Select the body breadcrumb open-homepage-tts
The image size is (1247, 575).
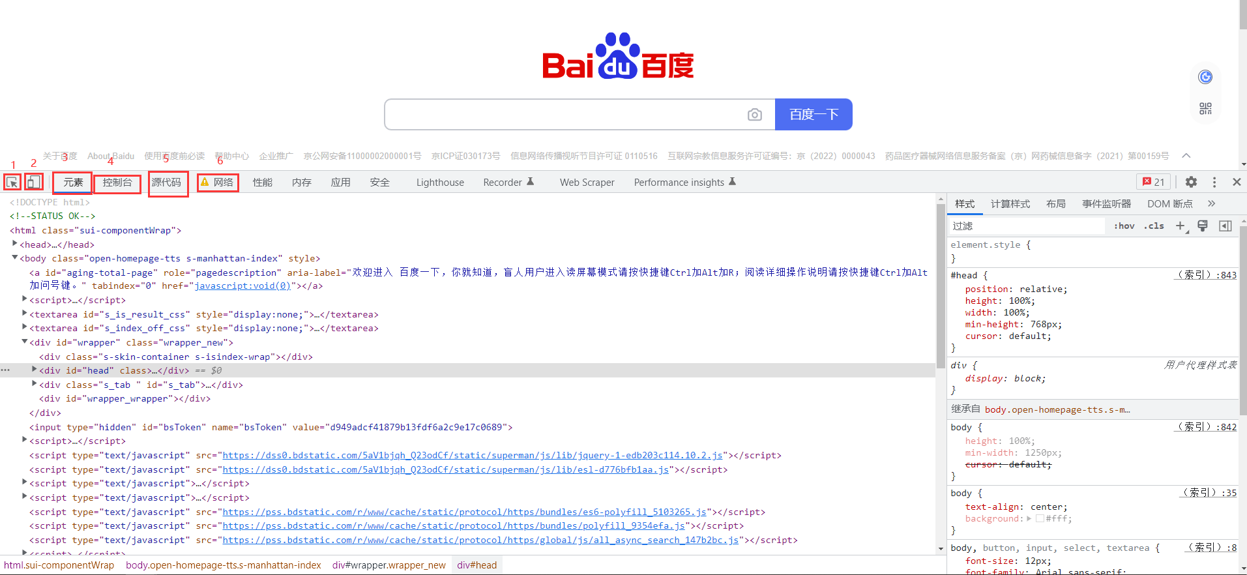click(224, 565)
